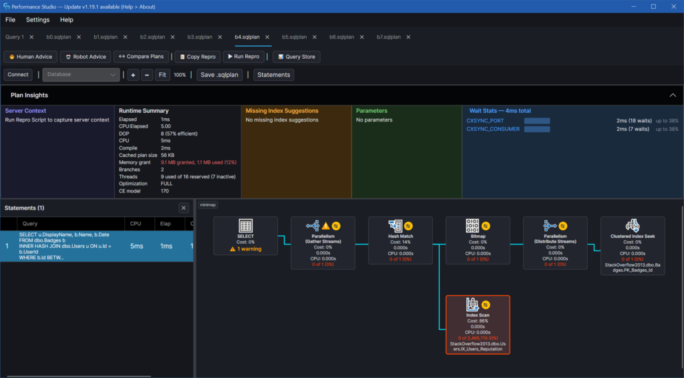Close the b7.sqlplan tab
Screen dimensions: 684x378
coord(408,37)
